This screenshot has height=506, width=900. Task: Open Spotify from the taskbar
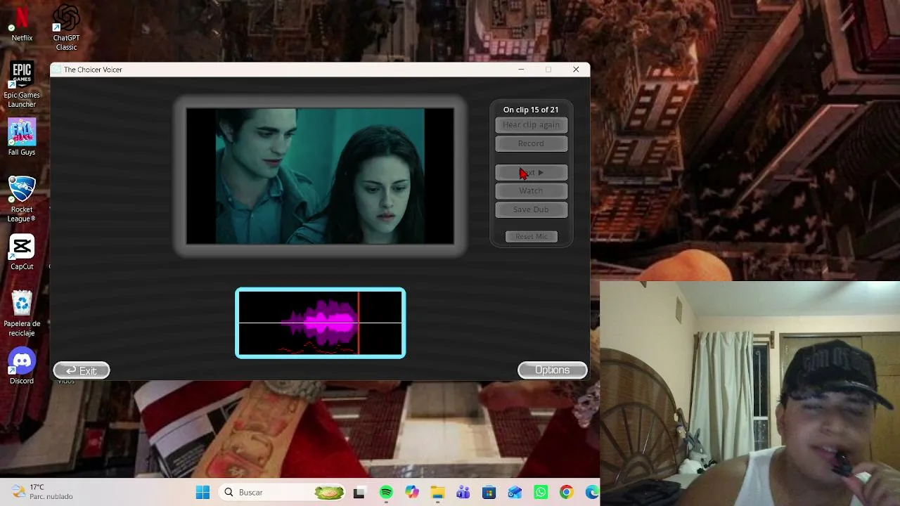[x=386, y=493]
